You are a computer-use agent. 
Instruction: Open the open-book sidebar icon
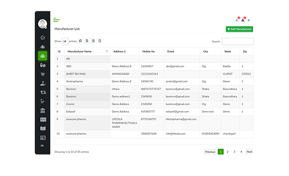[43, 129]
